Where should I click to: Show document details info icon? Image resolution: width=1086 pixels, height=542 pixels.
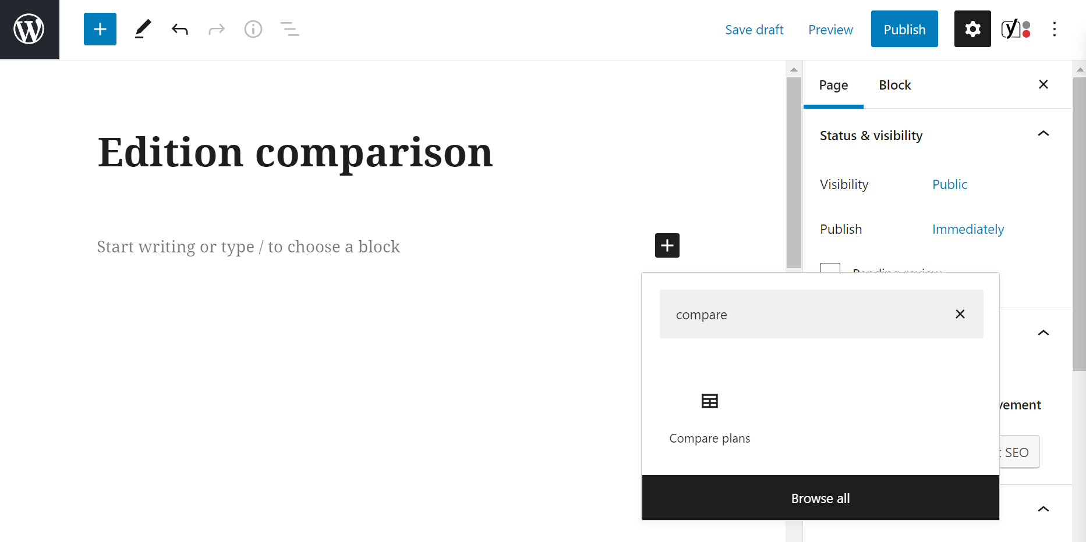point(253,29)
